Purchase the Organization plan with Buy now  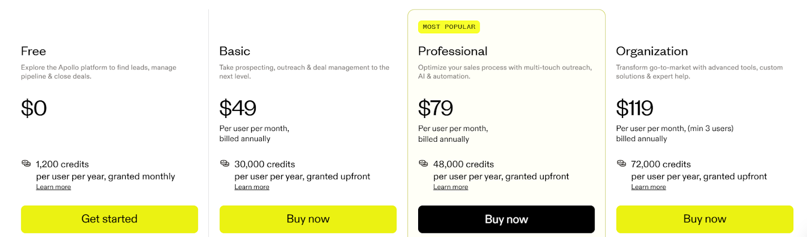coord(705,219)
